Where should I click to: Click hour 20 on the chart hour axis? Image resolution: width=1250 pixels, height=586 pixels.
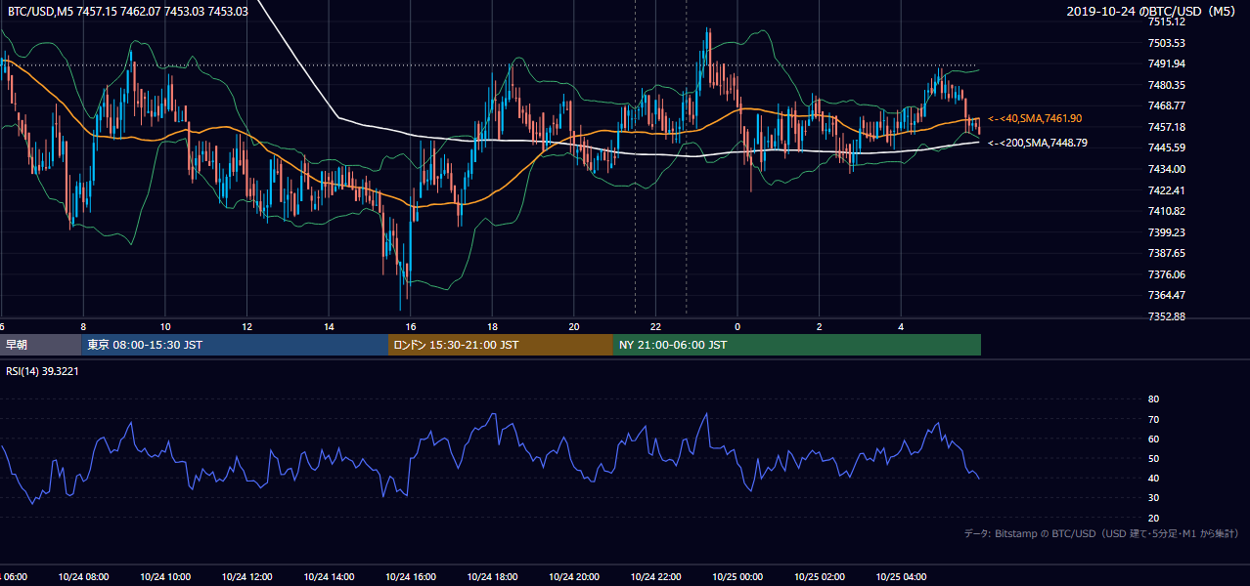click(x=574, y=326)
